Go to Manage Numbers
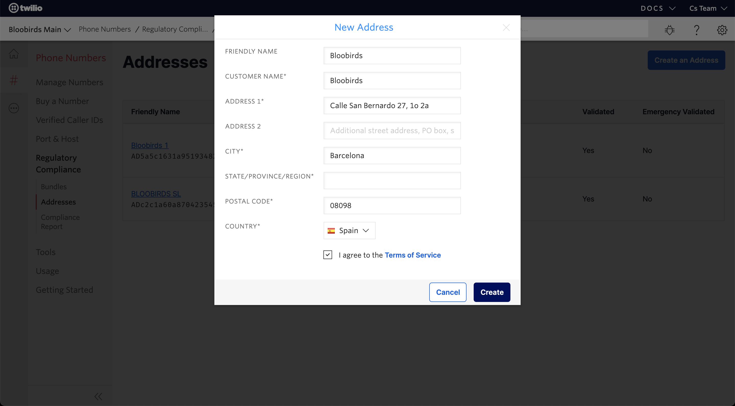This screenshot has height=406, width=735. 69,82
